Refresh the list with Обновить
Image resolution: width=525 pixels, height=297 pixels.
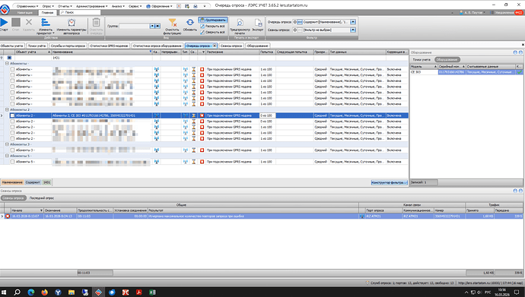[190, 25]
